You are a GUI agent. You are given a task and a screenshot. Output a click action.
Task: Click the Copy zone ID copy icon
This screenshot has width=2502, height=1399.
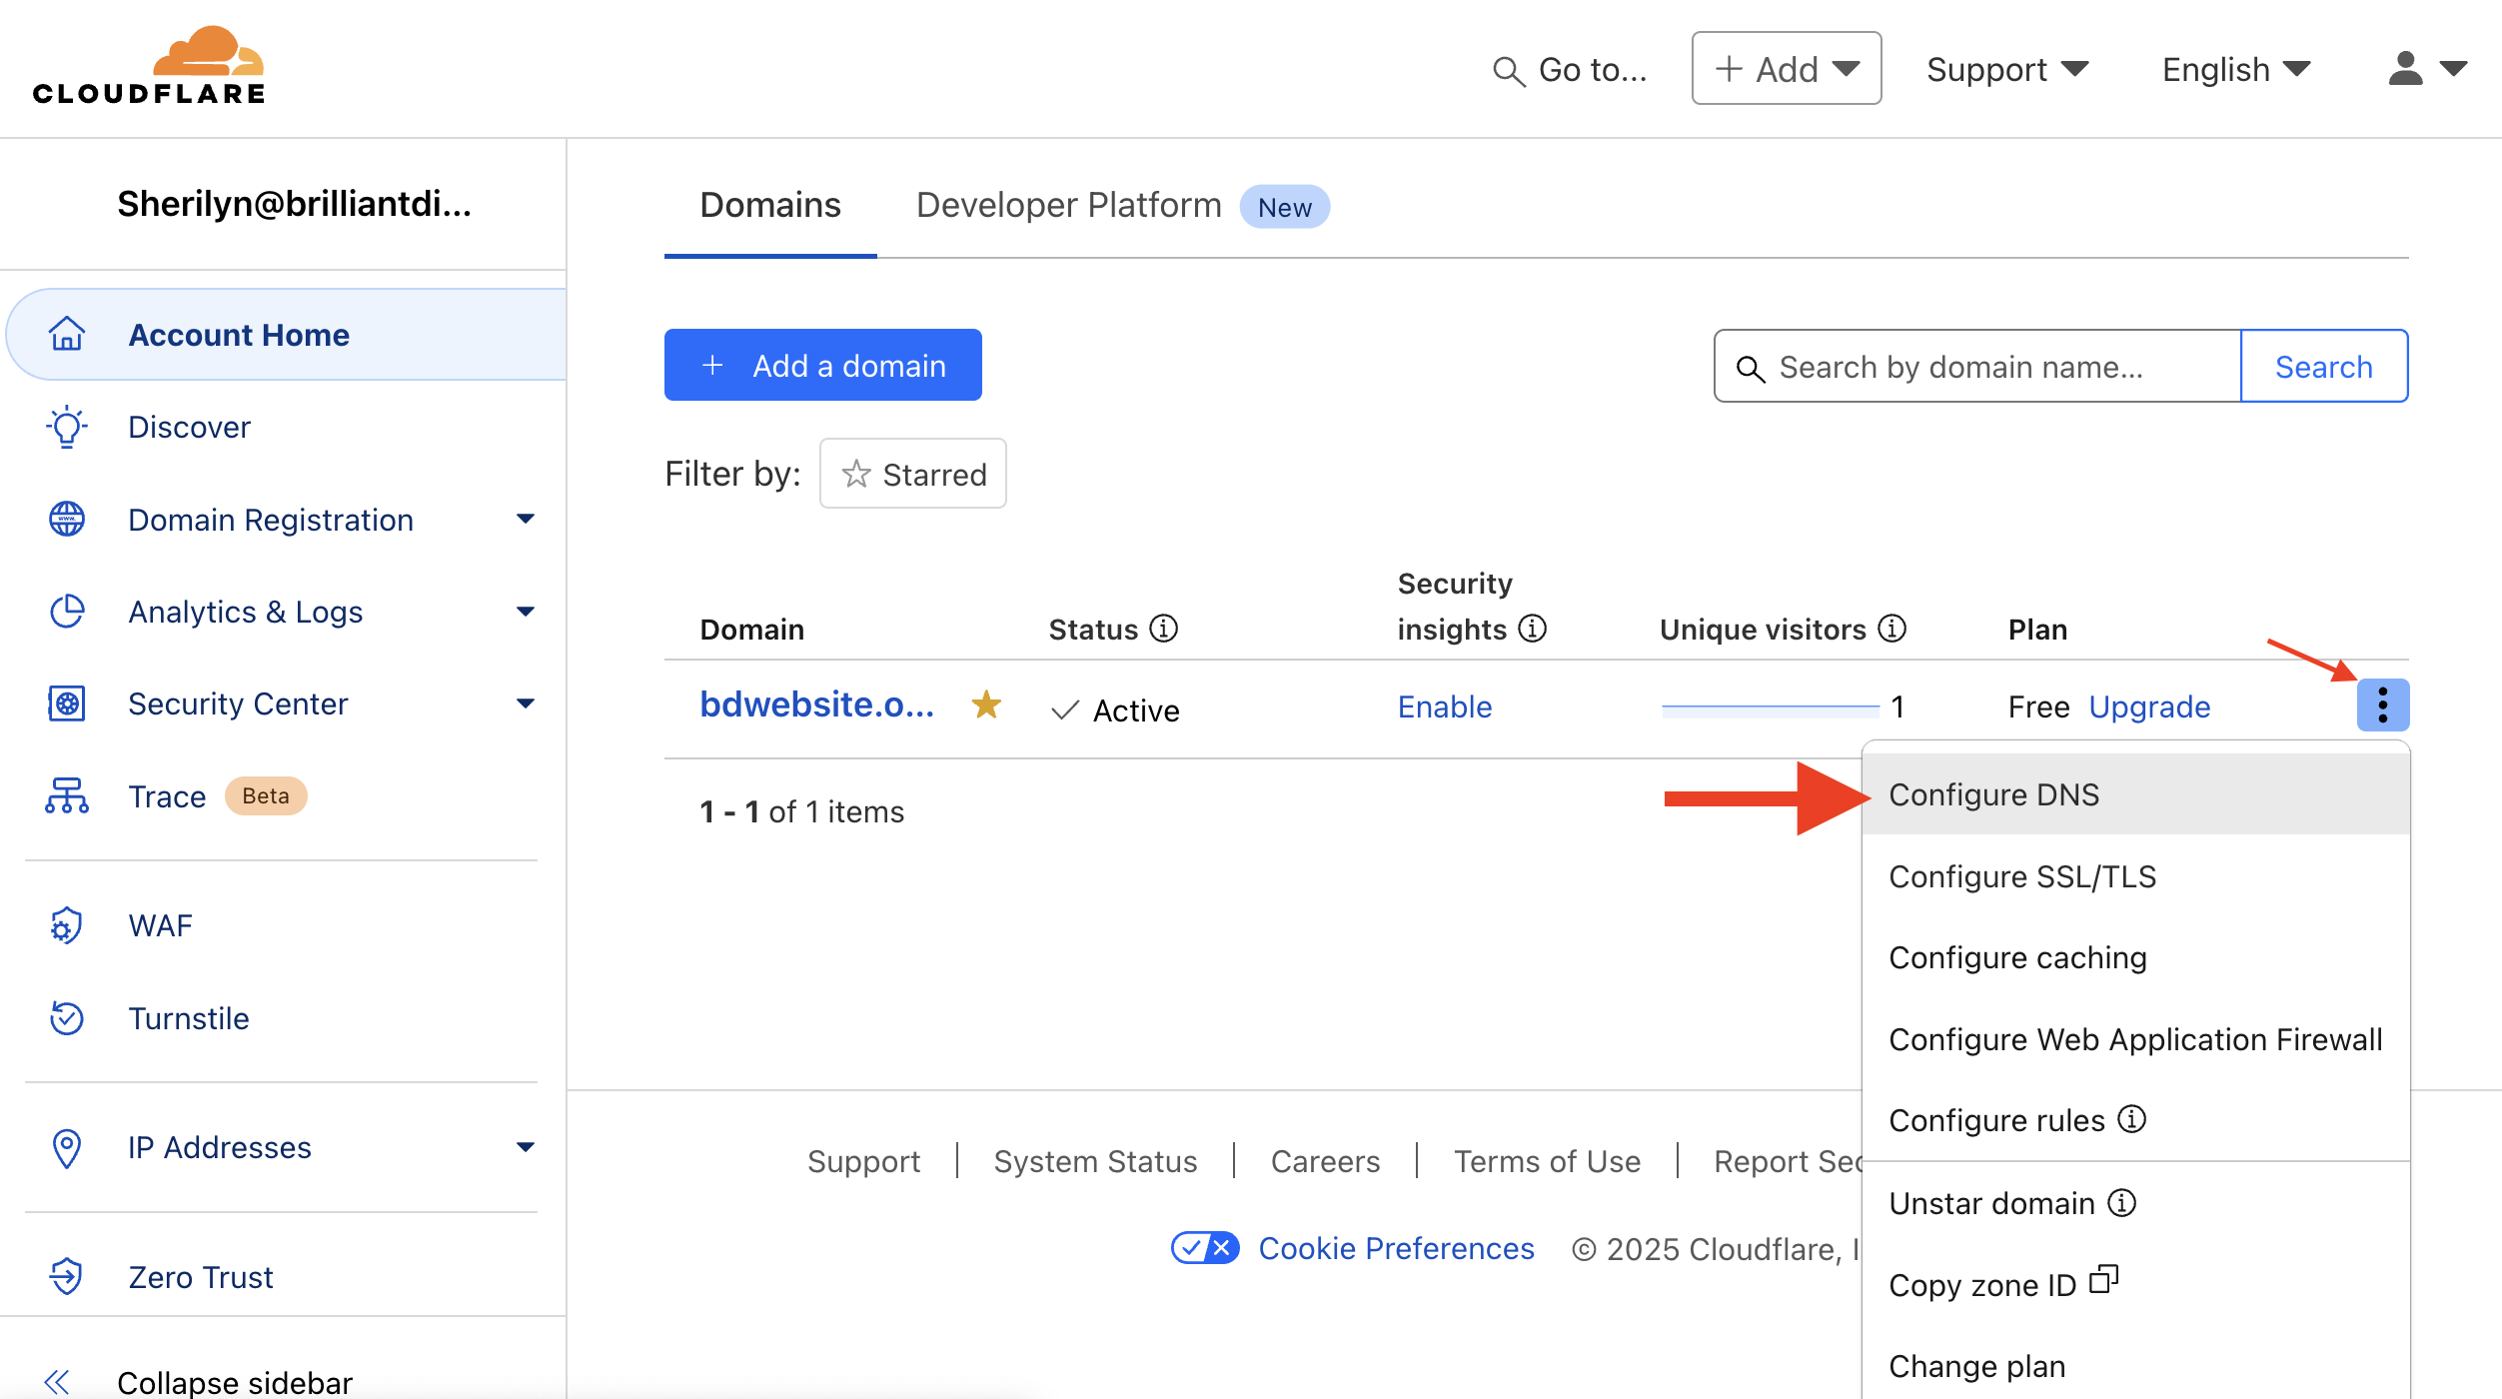pyautogui.click(x=2103, y=1280)
